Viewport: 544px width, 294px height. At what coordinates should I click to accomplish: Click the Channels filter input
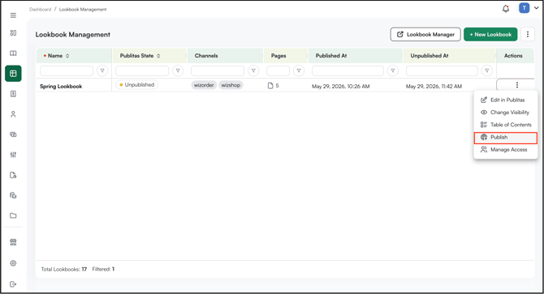[x=218, y=70]
